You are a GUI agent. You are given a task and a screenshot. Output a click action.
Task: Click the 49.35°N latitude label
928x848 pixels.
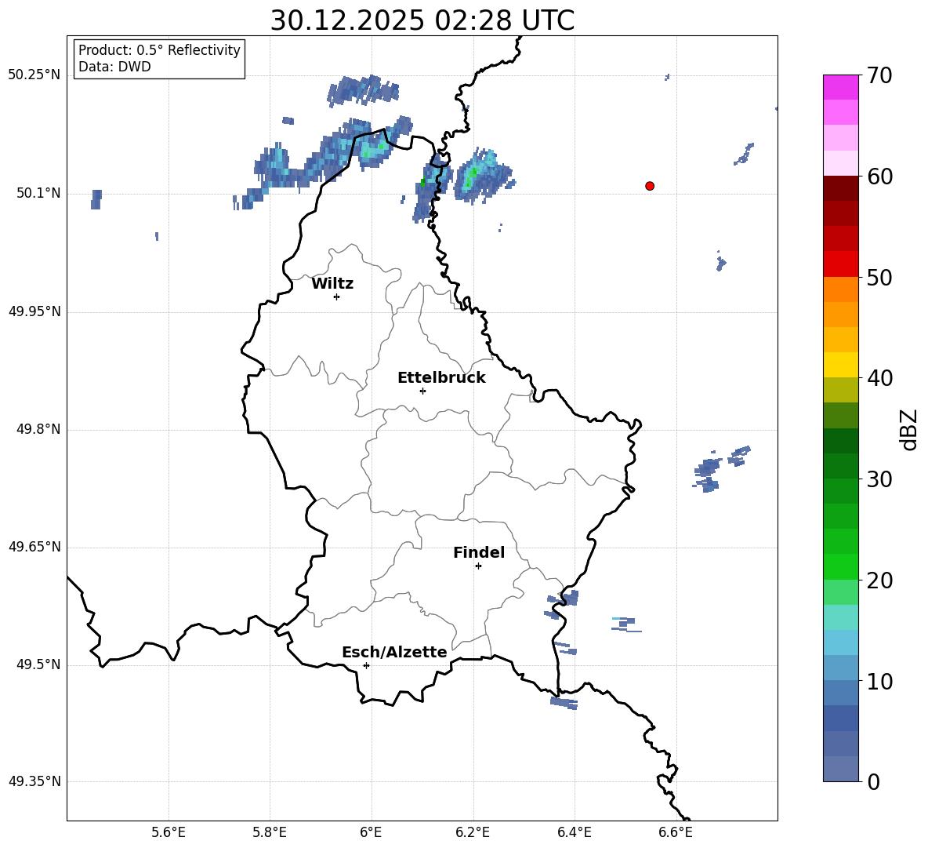coord(34,781)
